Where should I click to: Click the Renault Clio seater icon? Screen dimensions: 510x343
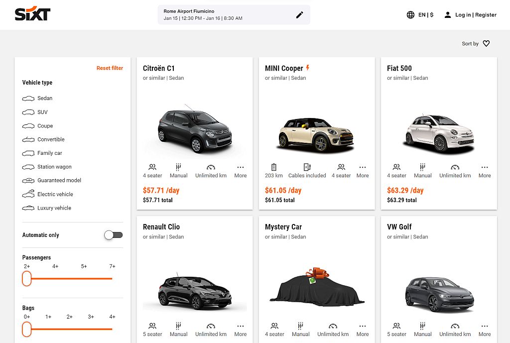(x=152, y=326)
